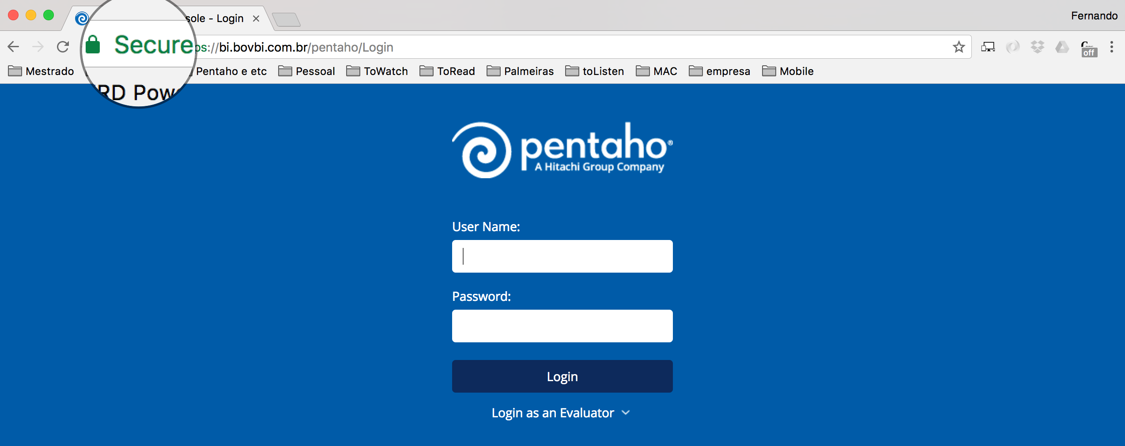Image resolution: width=1125 pixels, height=446 pixels.
Task: Focus the Password field
Action: [562, 326]
